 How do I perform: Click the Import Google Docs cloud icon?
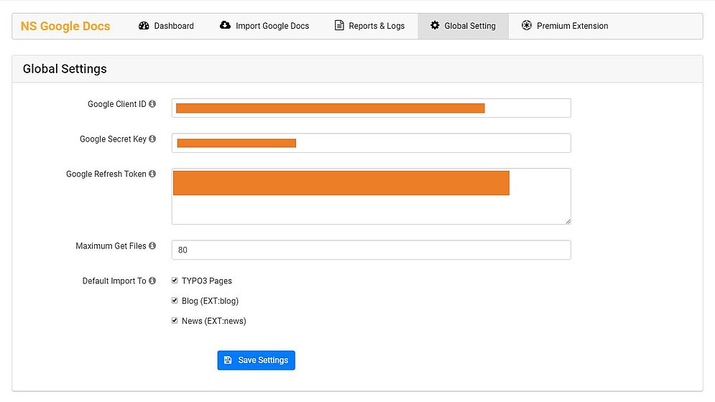225,26
